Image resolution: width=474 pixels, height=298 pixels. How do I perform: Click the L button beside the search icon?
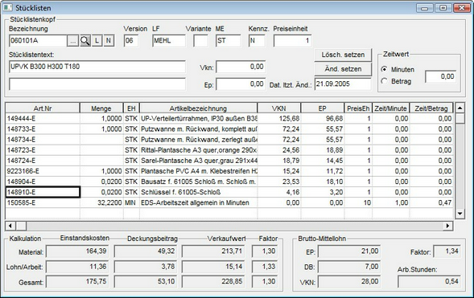(97, 41)
